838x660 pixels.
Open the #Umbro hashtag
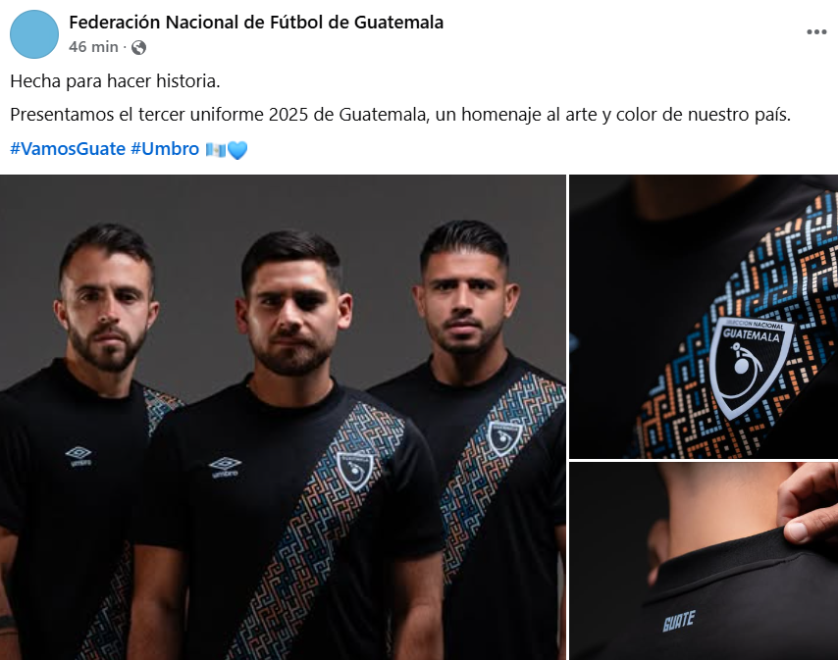(x=165, y=149)
